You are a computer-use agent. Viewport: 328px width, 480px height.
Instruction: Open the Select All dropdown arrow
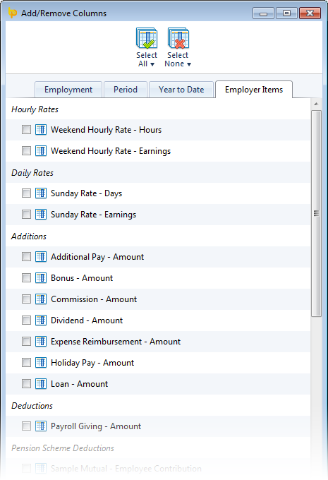pos(152,64)
